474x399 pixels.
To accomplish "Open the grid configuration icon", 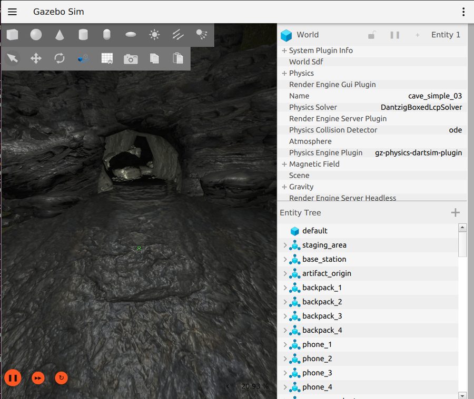I will tap(107, 58).
